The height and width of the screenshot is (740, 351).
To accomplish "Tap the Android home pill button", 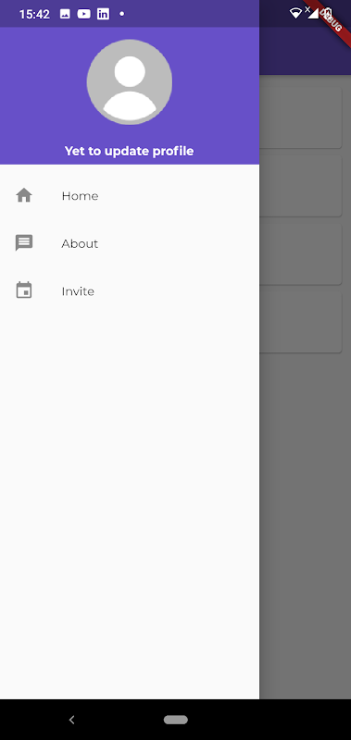I will 176,720.
